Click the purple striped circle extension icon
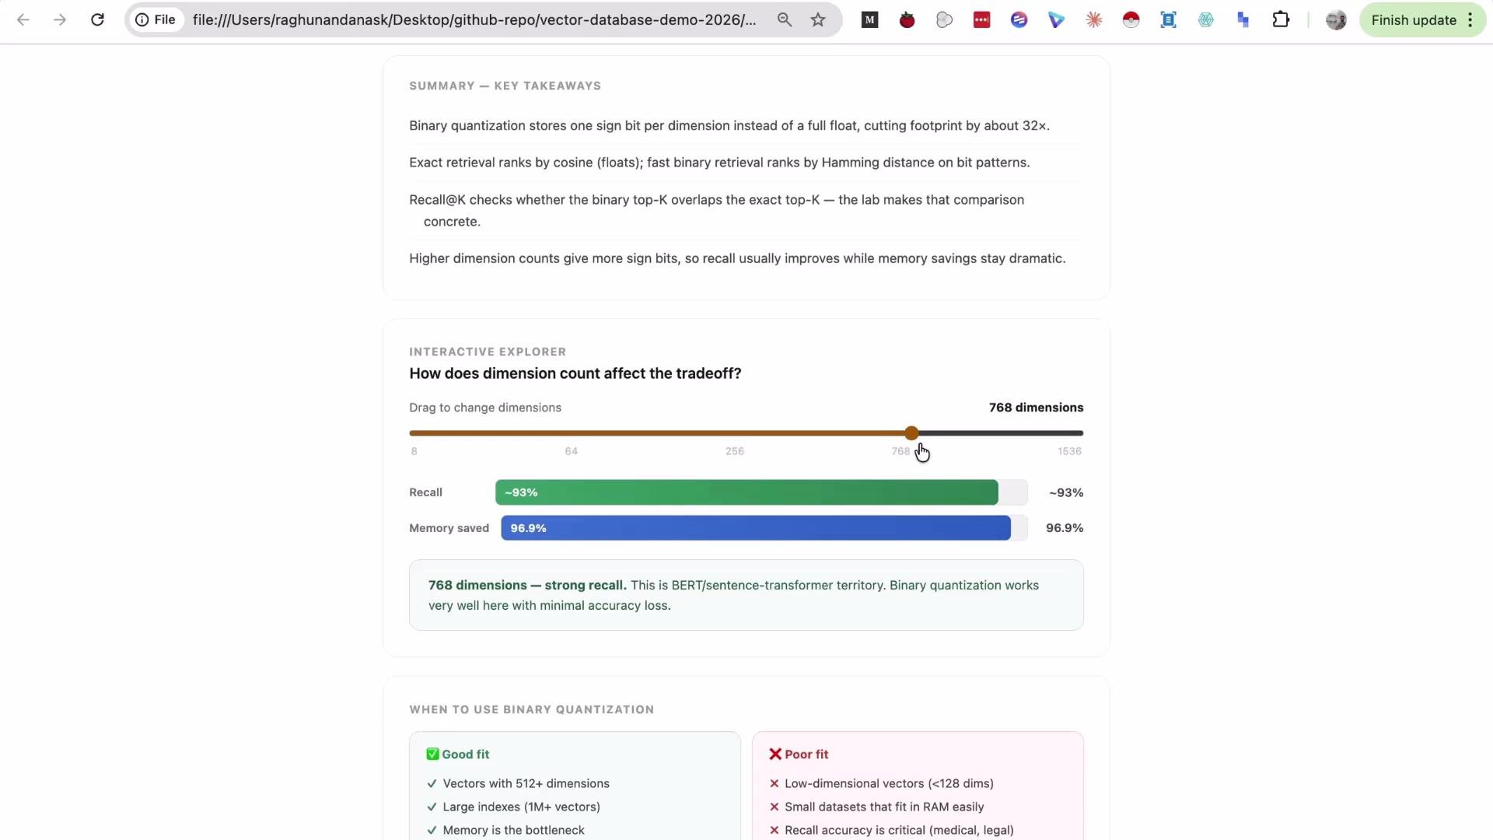This screenshot has width=1493, height=840. pyautogui.click(x=1019, y=20)
